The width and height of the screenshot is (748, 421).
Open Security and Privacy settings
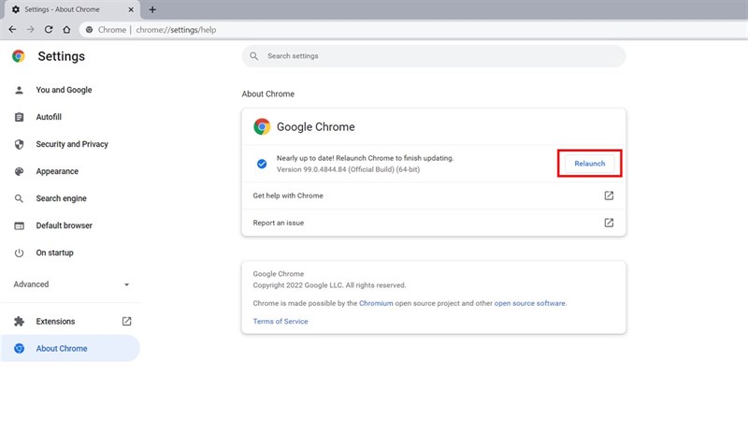pyautogui.click(x=71, y=144)
